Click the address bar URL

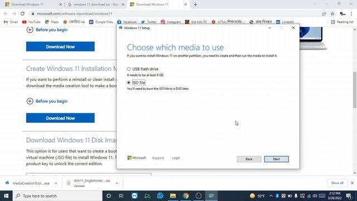(75, 13)
